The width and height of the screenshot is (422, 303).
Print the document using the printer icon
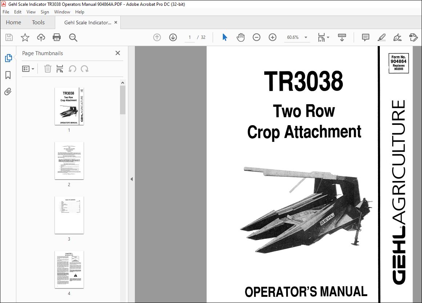(57, 37)
